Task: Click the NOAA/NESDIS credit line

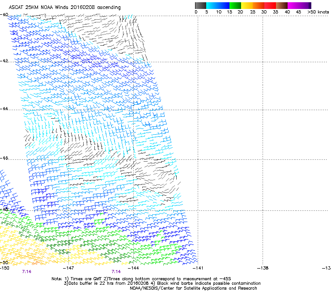Action: coord(193,288)
